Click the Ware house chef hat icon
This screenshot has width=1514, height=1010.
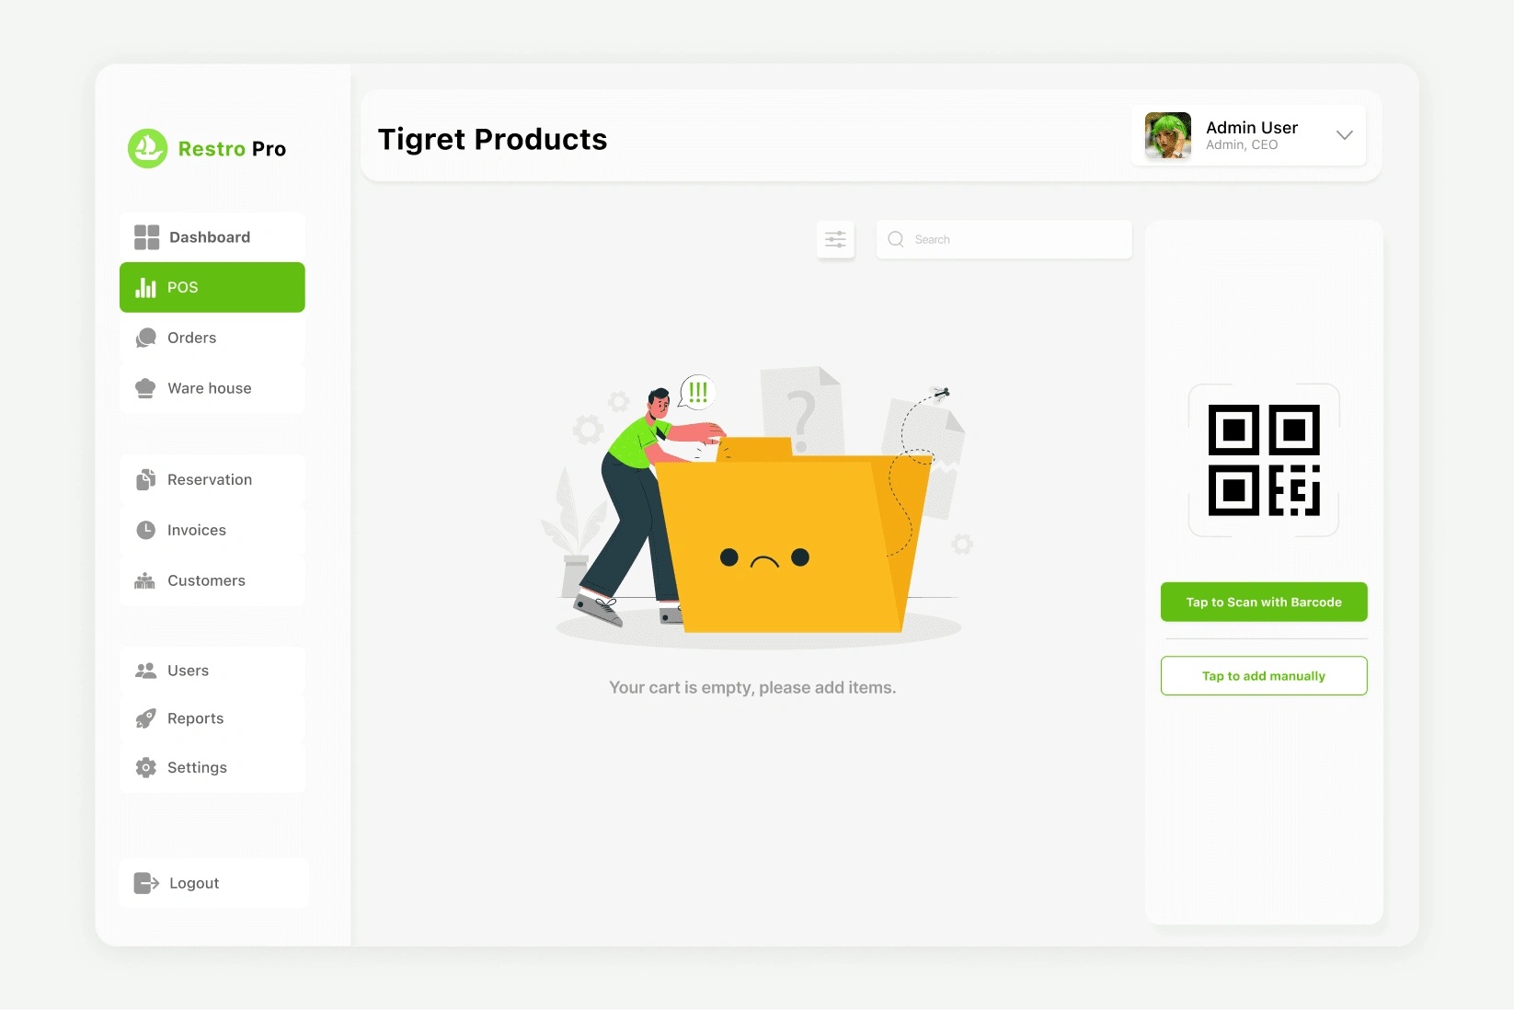(x=145, y=388)
